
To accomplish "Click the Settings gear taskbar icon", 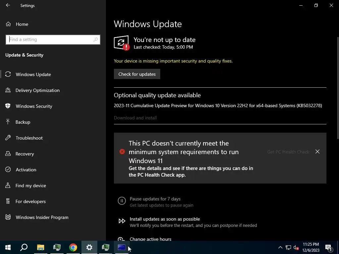I will (89, 247).
